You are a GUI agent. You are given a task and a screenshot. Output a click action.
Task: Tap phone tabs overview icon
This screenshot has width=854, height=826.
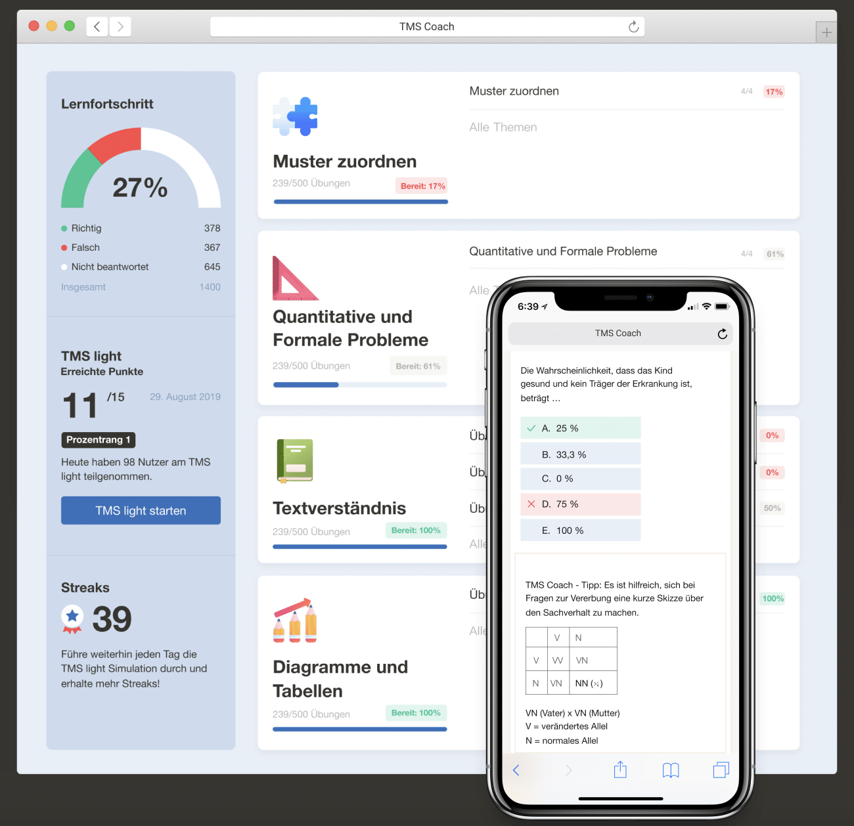click(721, 770)
